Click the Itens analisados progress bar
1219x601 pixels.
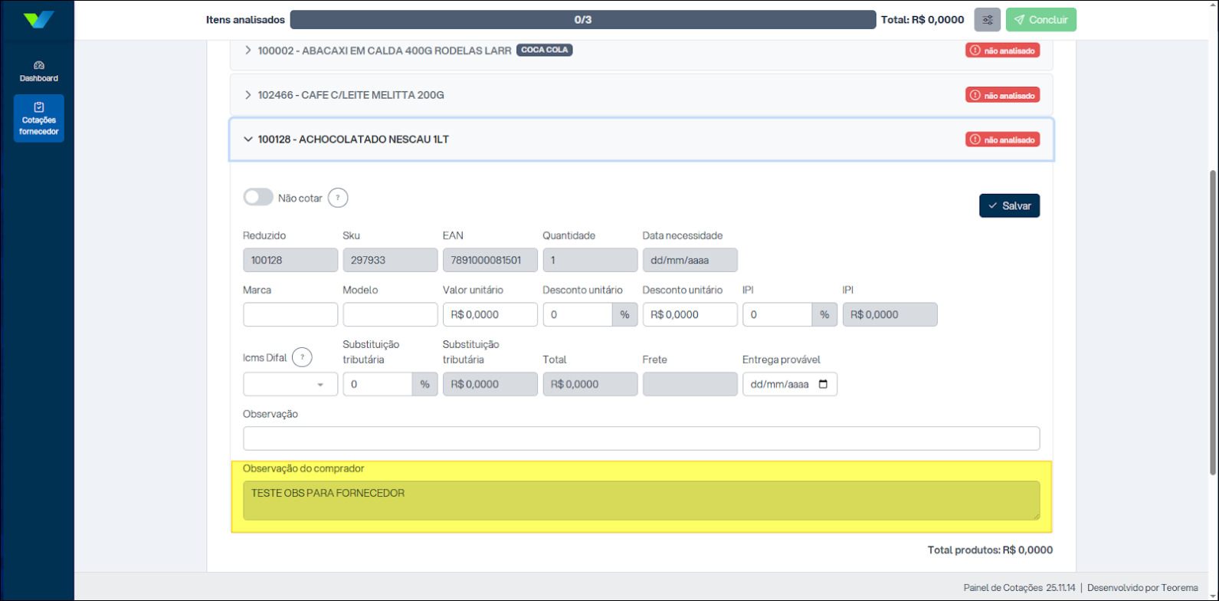(582, 20)
